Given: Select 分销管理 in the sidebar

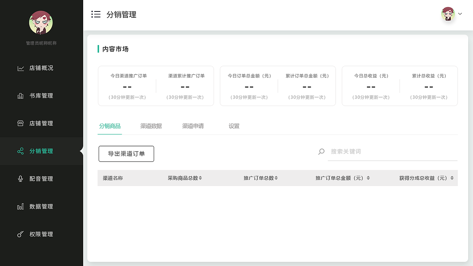Looking at the screenshot, I should point(41,151).
